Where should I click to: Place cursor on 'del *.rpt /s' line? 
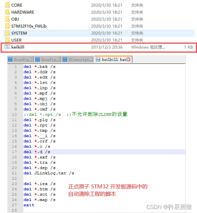click(x=40, y=125)
